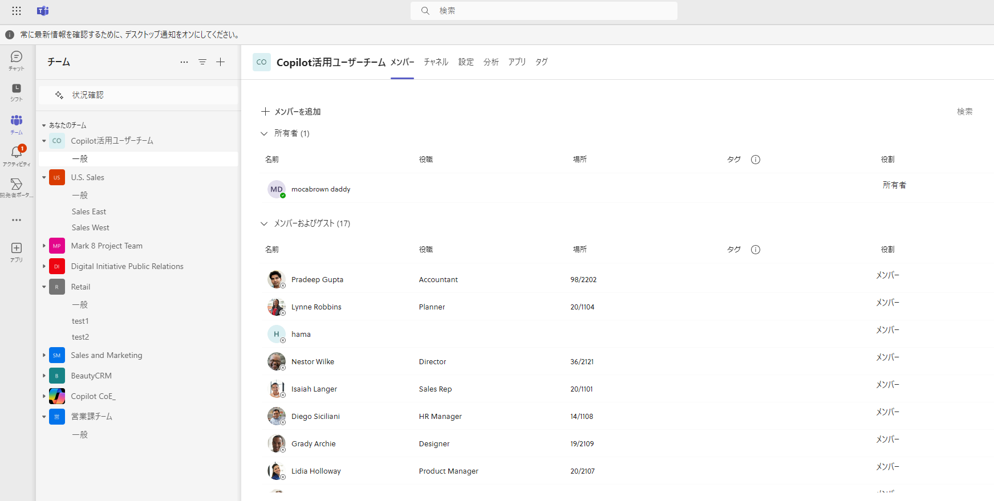Click the BeautyCRM team avatar

click(57, 376)
